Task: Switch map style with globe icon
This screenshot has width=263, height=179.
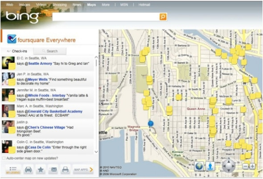Action: click(x=199, y=166)
